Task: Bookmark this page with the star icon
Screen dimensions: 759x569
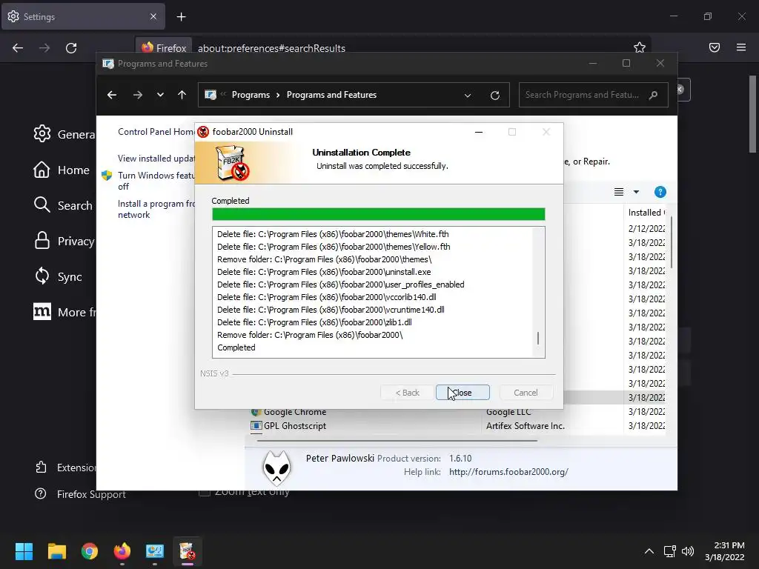Action: pos(640,47)
